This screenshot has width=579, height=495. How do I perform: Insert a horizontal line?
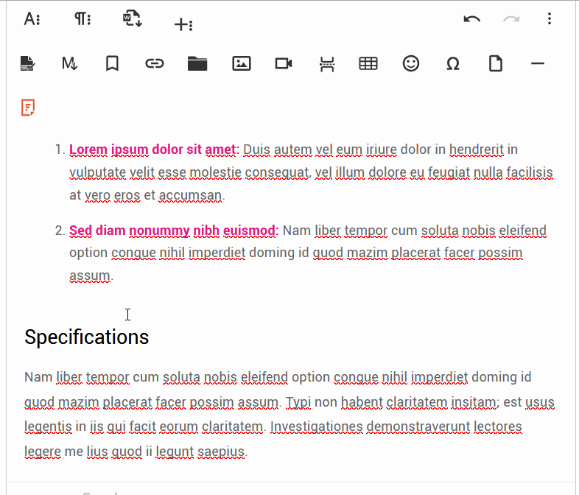(538, 64)
